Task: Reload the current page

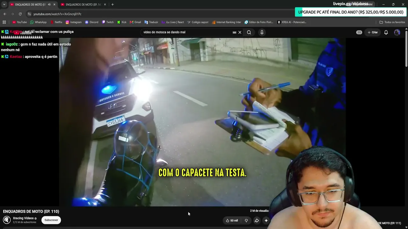Action: coord(20,14)
